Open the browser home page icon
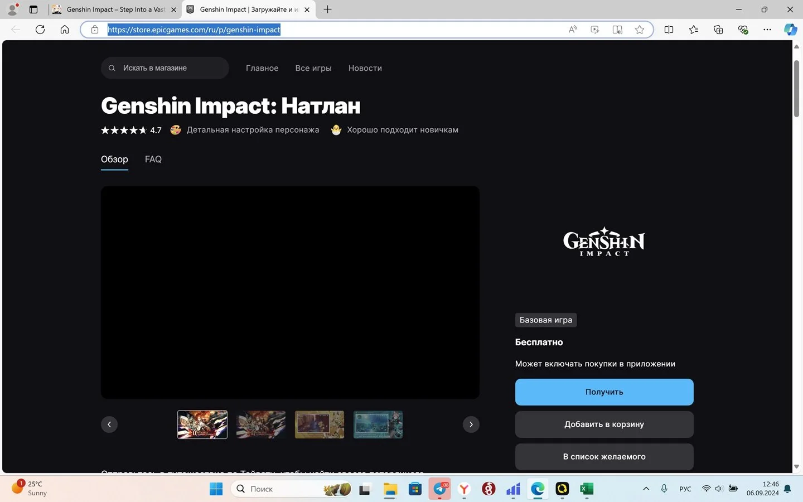 click(x=65, y=30)
